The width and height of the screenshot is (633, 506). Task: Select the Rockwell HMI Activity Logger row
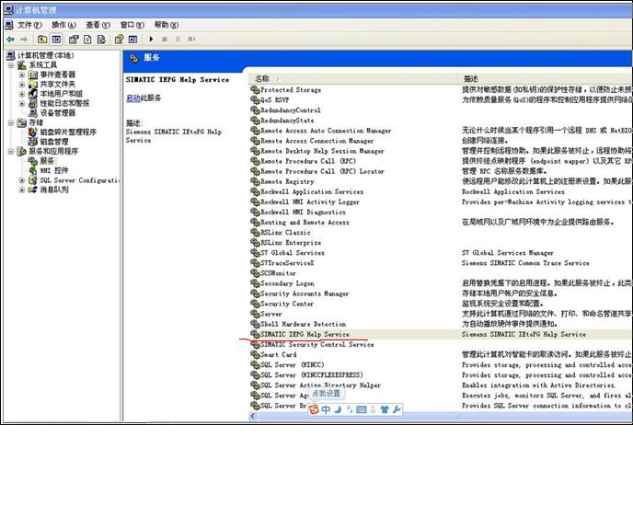point(440,201)
